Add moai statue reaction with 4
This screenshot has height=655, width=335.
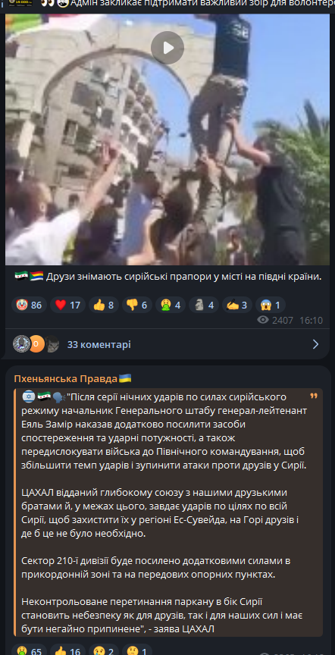coord(204,305)
